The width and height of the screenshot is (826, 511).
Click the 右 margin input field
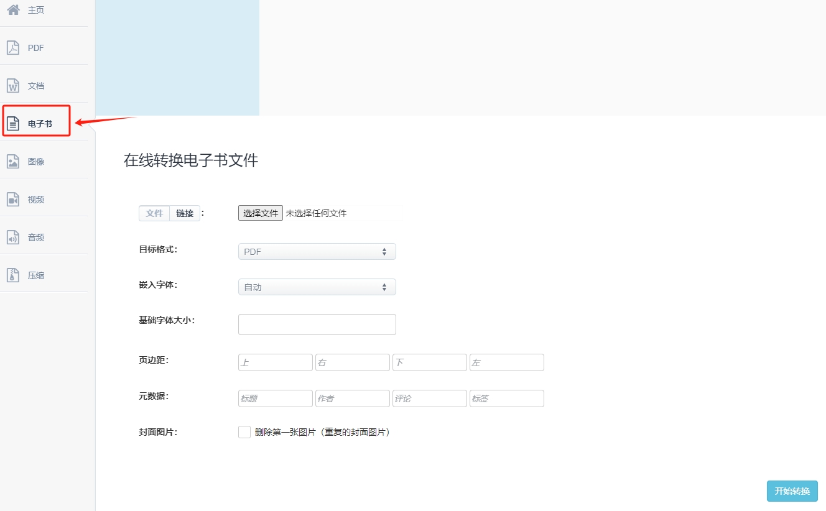[x=353, y=362]
